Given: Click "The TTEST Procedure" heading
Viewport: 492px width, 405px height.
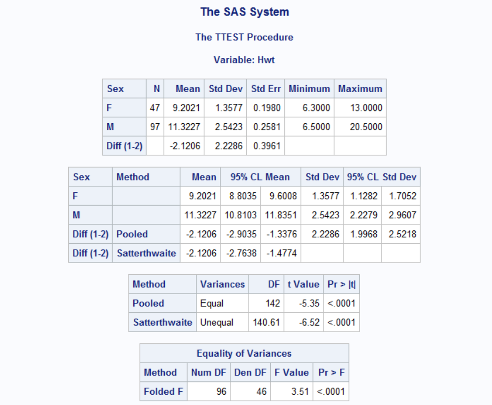Looking at the screenshot, I should 244,37.
